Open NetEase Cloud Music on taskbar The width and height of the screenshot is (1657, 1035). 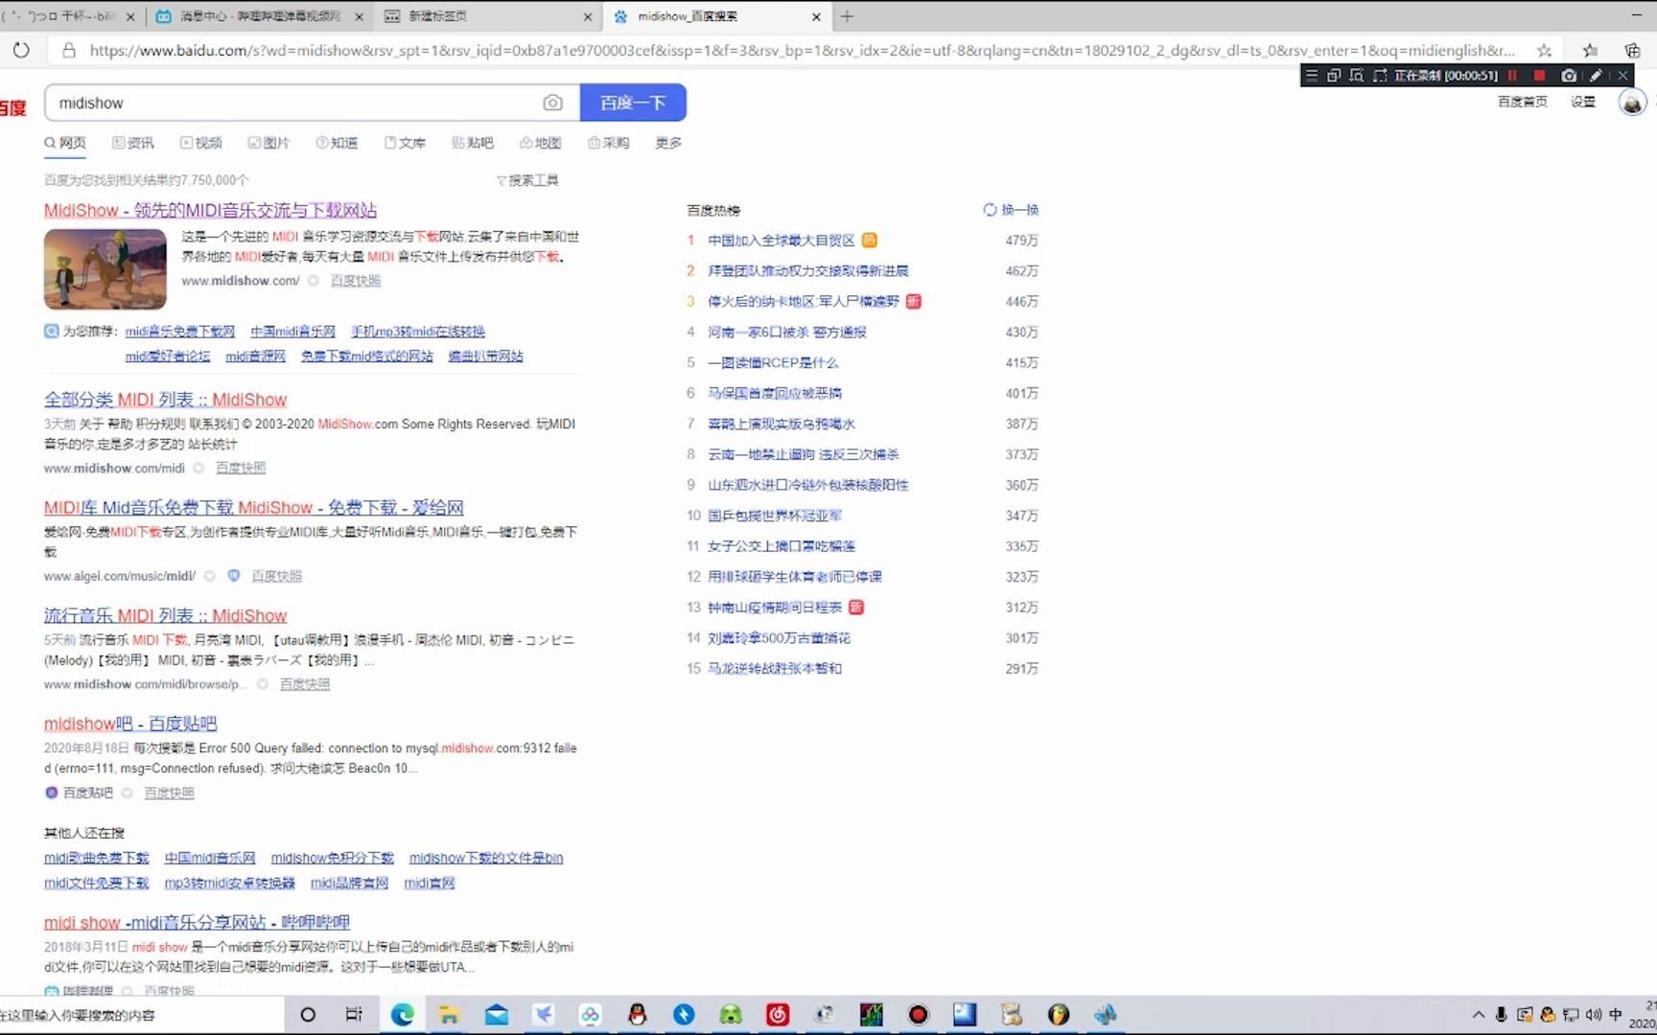pos(778,1015)
